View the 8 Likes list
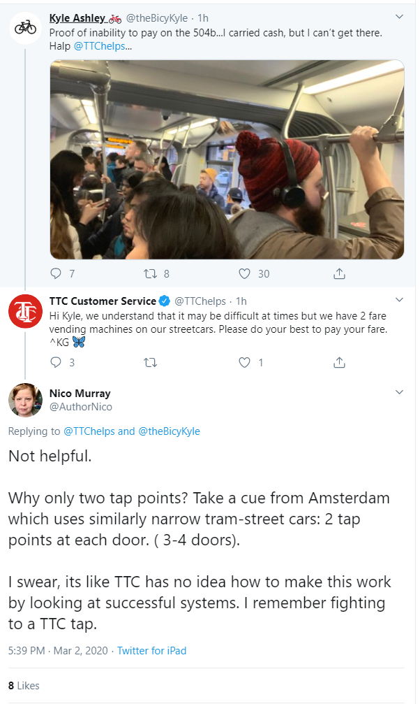420x704 pixels. [24, 685]
